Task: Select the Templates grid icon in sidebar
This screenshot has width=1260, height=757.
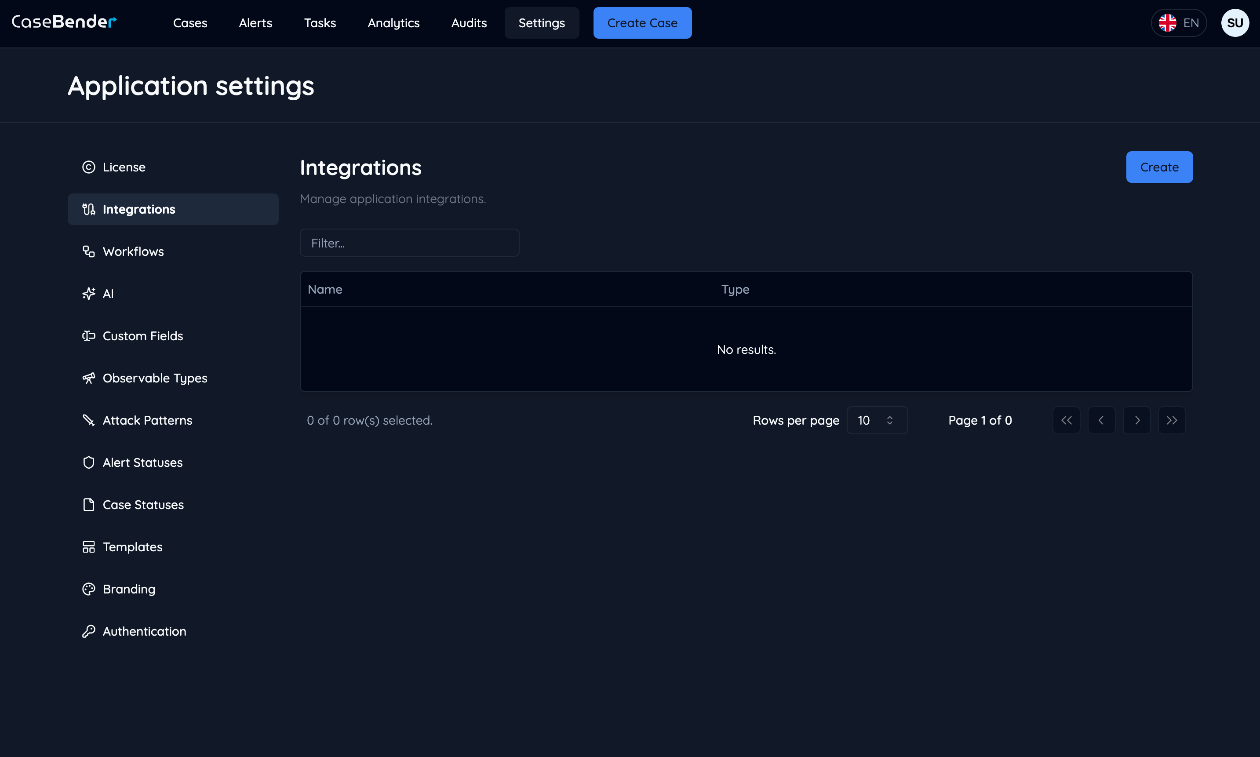Action: tap(88, 546)
